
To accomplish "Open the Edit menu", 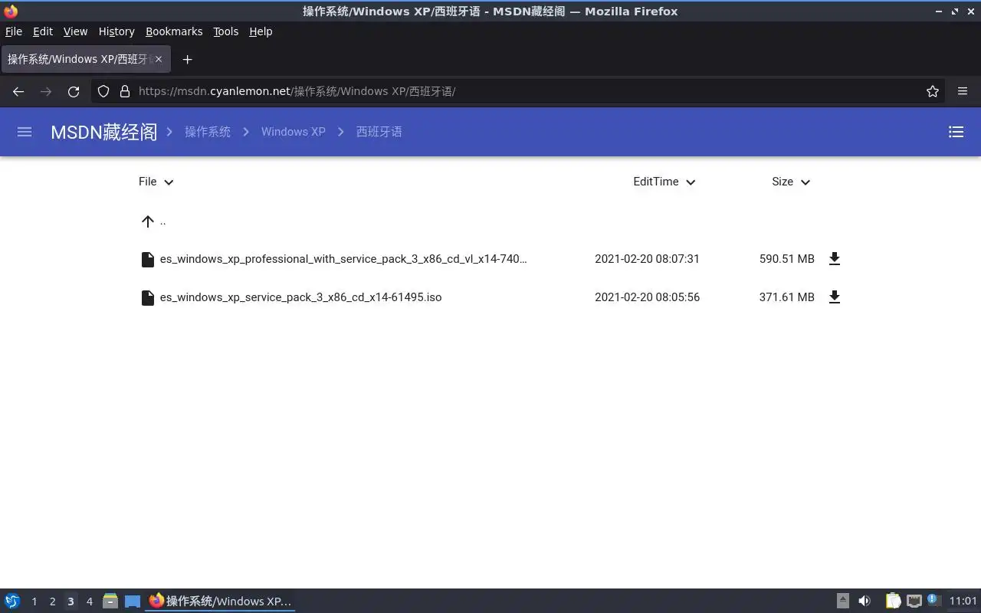I will (43, 31).
